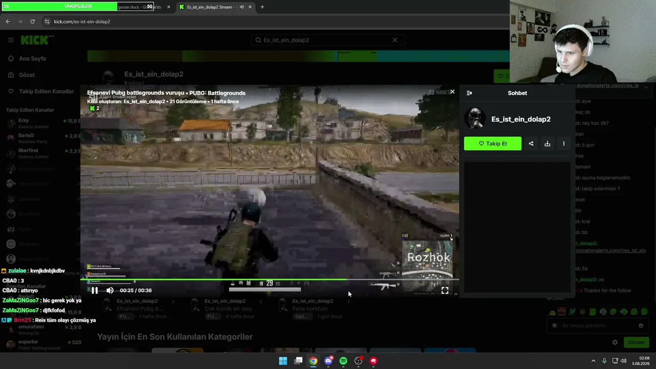Open the superior recommended channel
Viewport: 656px width, 369px height.
click(x=43, y=344)
